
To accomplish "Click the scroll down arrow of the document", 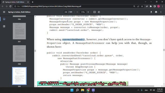I will coord(164,84).
